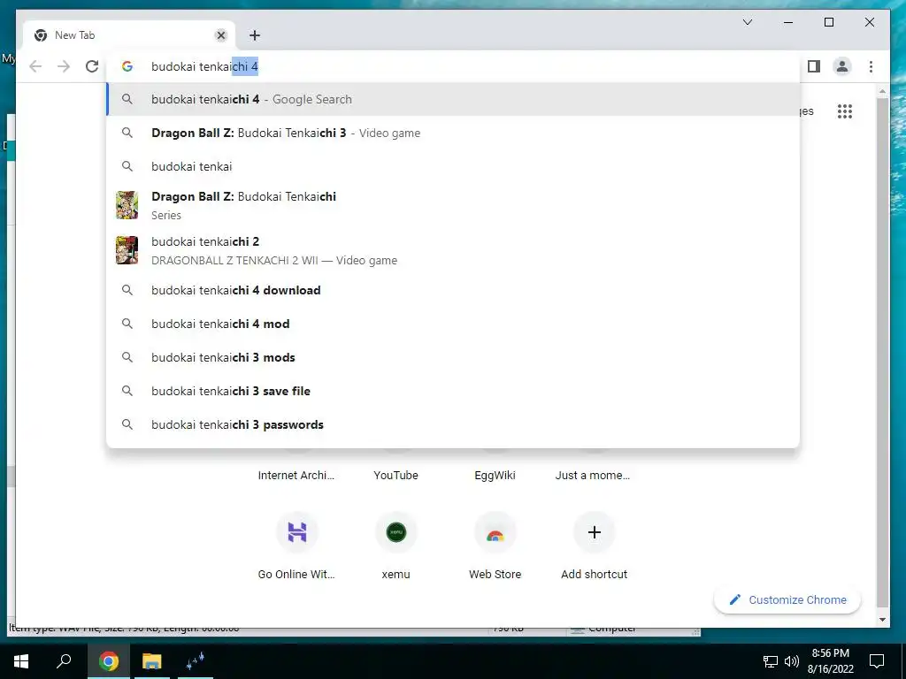
Task: Pick the 'budokai tenkai' suggestion
Action: click(x=453, y=166)
